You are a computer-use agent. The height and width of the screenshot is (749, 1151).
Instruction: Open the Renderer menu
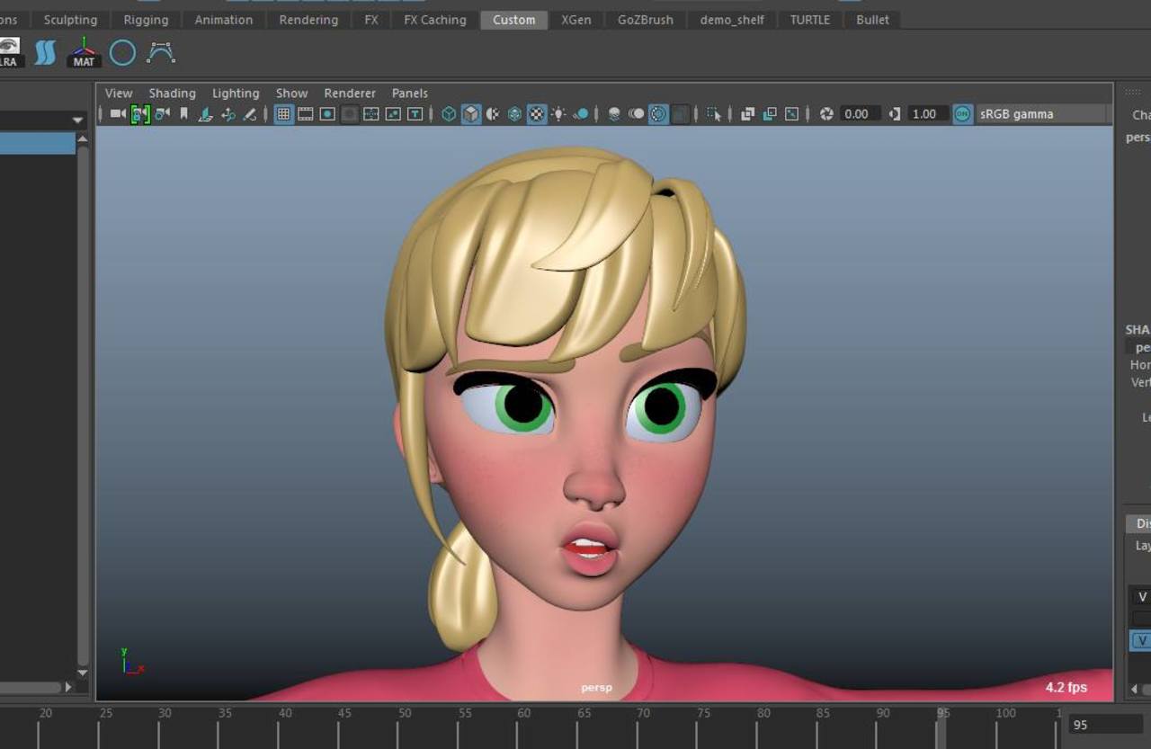[x=350, y=93]
